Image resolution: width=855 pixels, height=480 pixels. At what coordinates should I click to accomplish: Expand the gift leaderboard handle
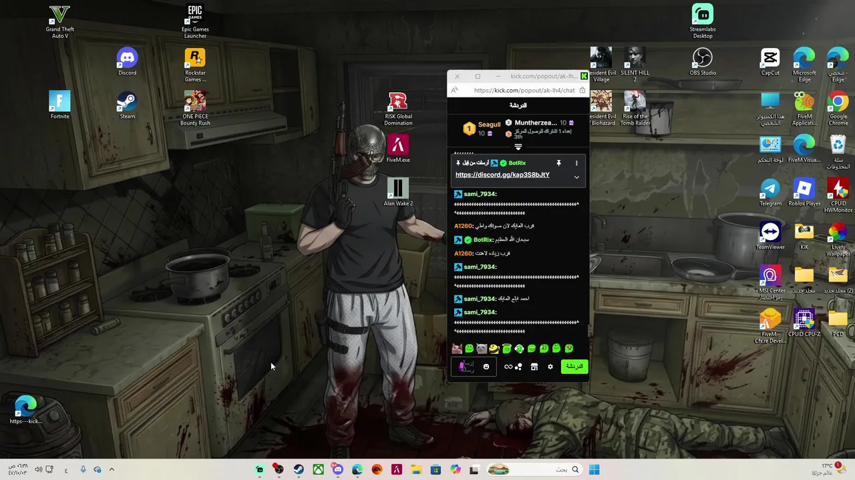pos(518,147)
